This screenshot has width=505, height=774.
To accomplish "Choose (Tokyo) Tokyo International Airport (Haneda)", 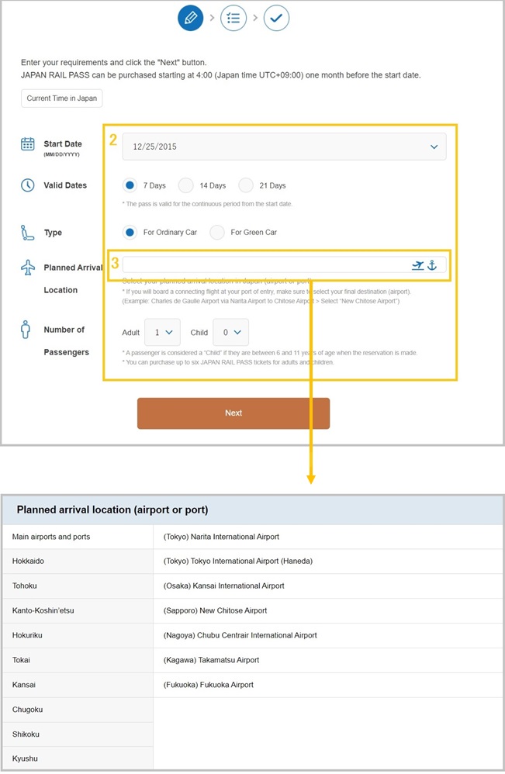I will [328, 561].
